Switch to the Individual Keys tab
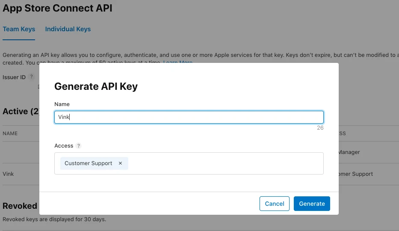This screenshot has width=399, height=231. [68, 29]
